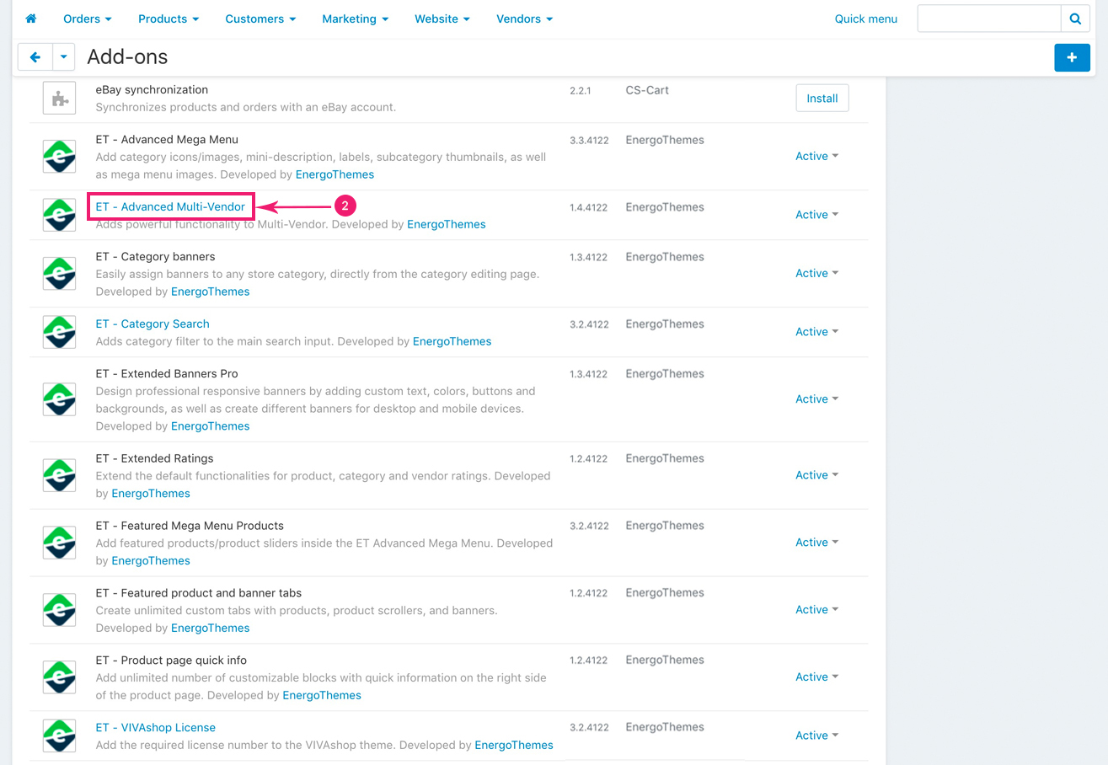Open the Orders menu
The height and width of the screenshot is (765, 1108).
(88, 19)
